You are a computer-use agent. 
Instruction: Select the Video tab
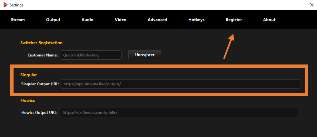(121, 20)
